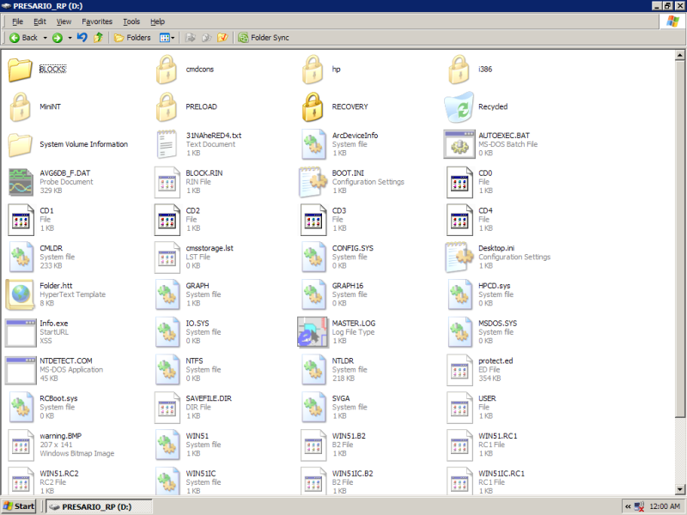Image resolution: width=687 pixels, height=515 pixels.
Task: Open the Back history dropdown arrow
Action: coord(45,38)
